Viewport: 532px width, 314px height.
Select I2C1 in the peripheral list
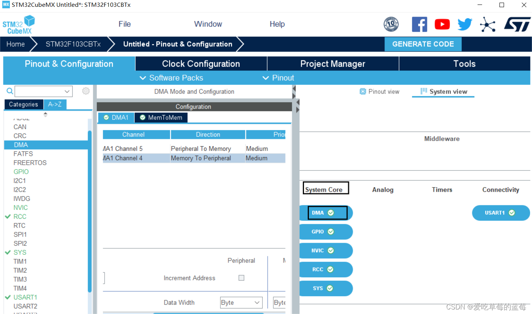(x=20, y=181)
